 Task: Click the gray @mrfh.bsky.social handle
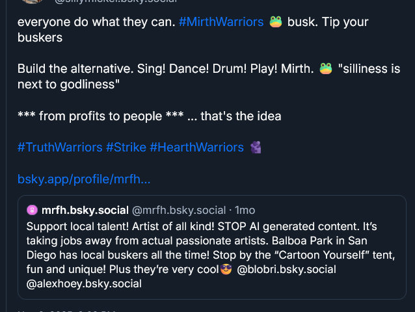pos(180,210)
